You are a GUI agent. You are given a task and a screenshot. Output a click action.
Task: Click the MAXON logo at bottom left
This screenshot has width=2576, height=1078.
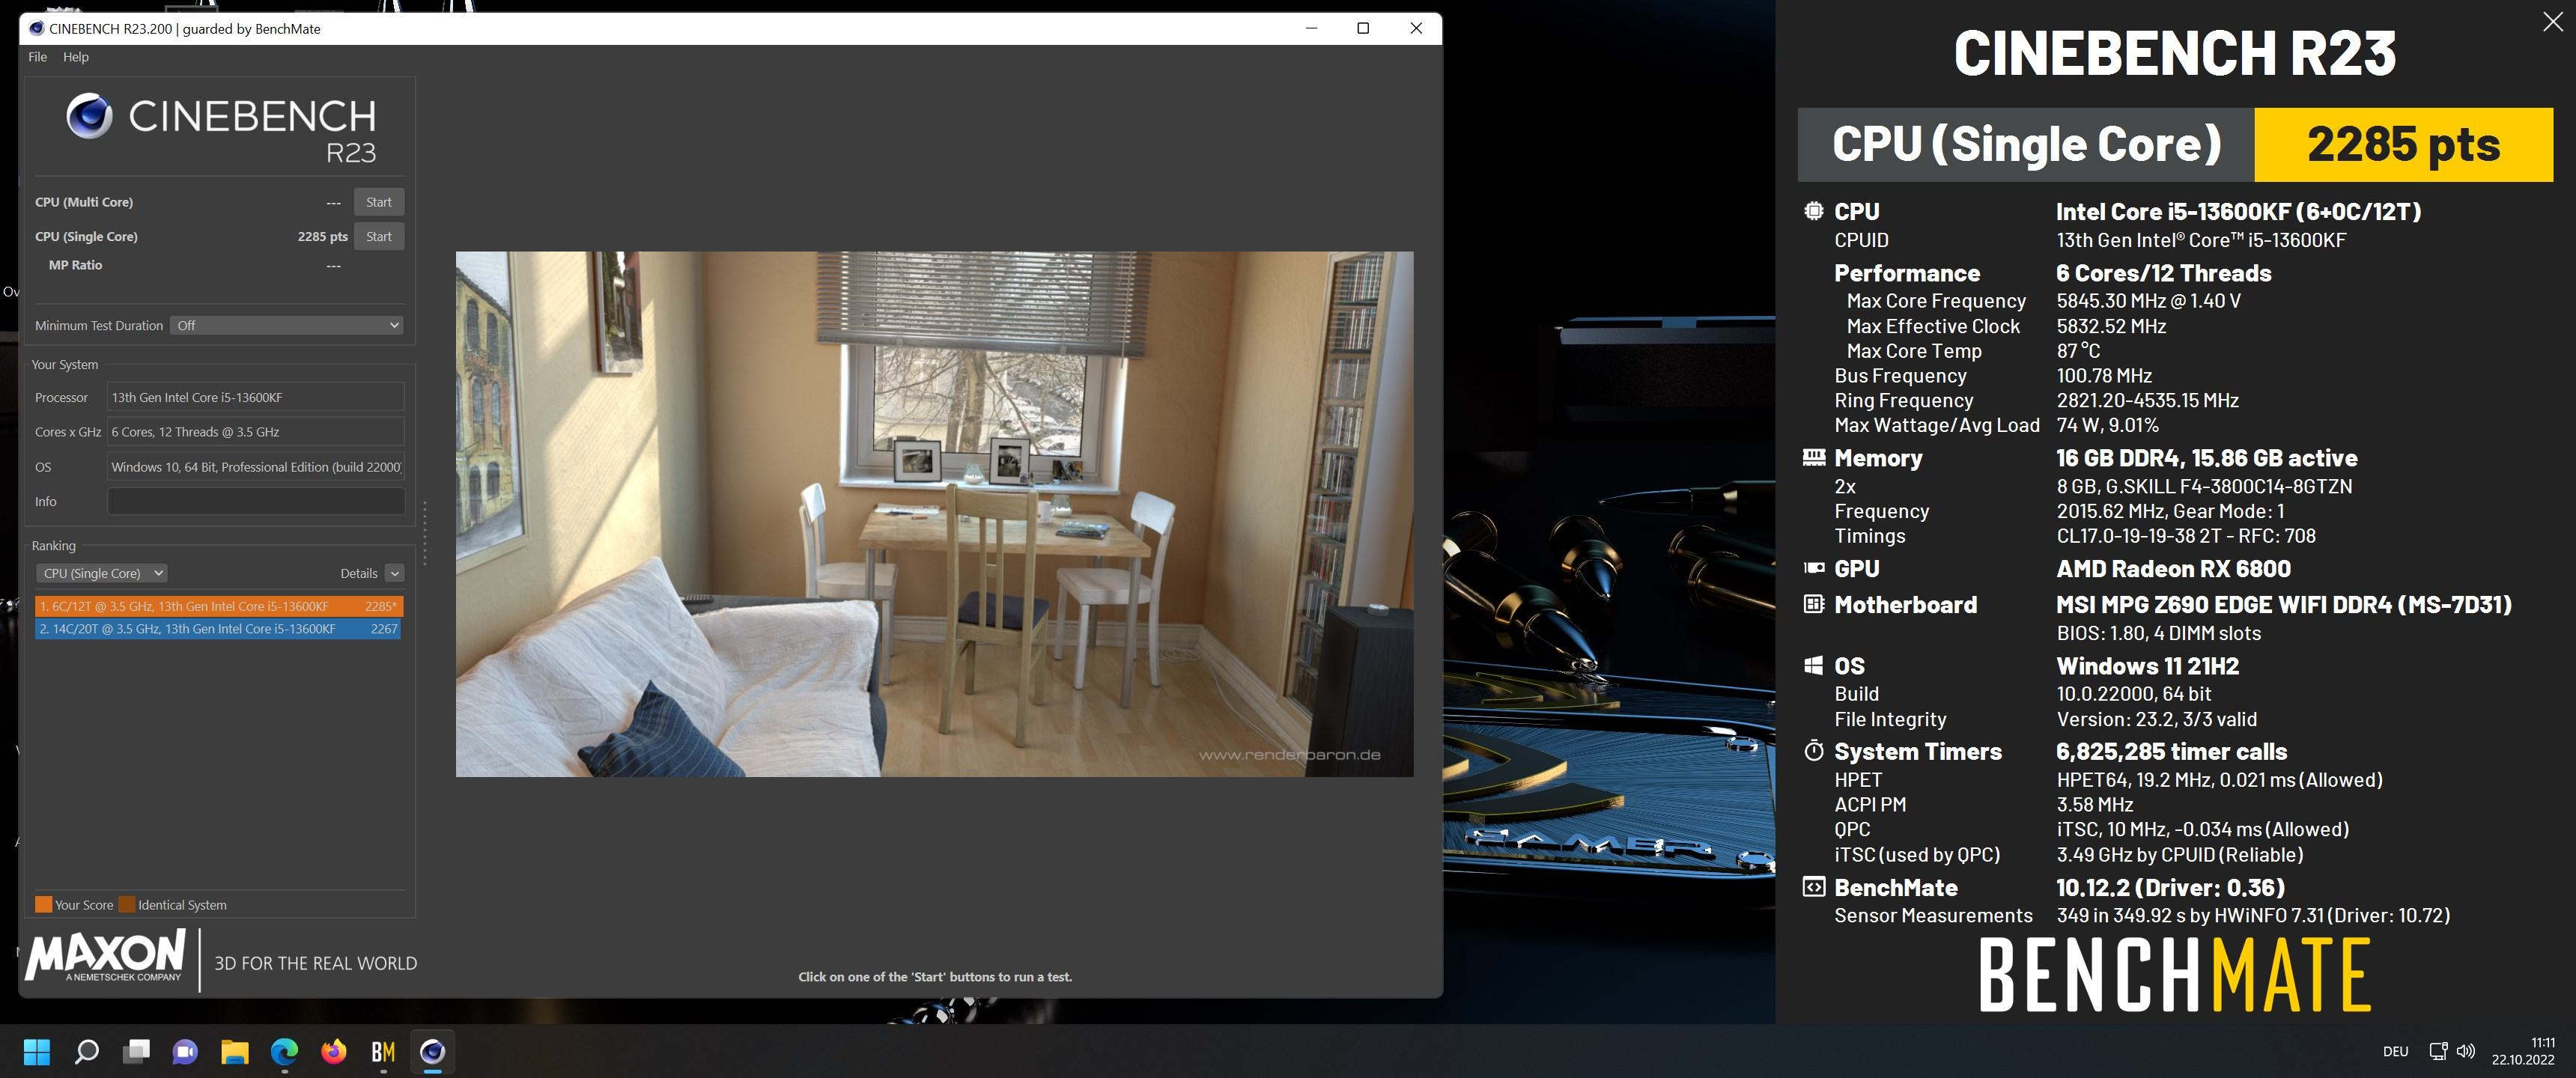click(x=106, y=957)
